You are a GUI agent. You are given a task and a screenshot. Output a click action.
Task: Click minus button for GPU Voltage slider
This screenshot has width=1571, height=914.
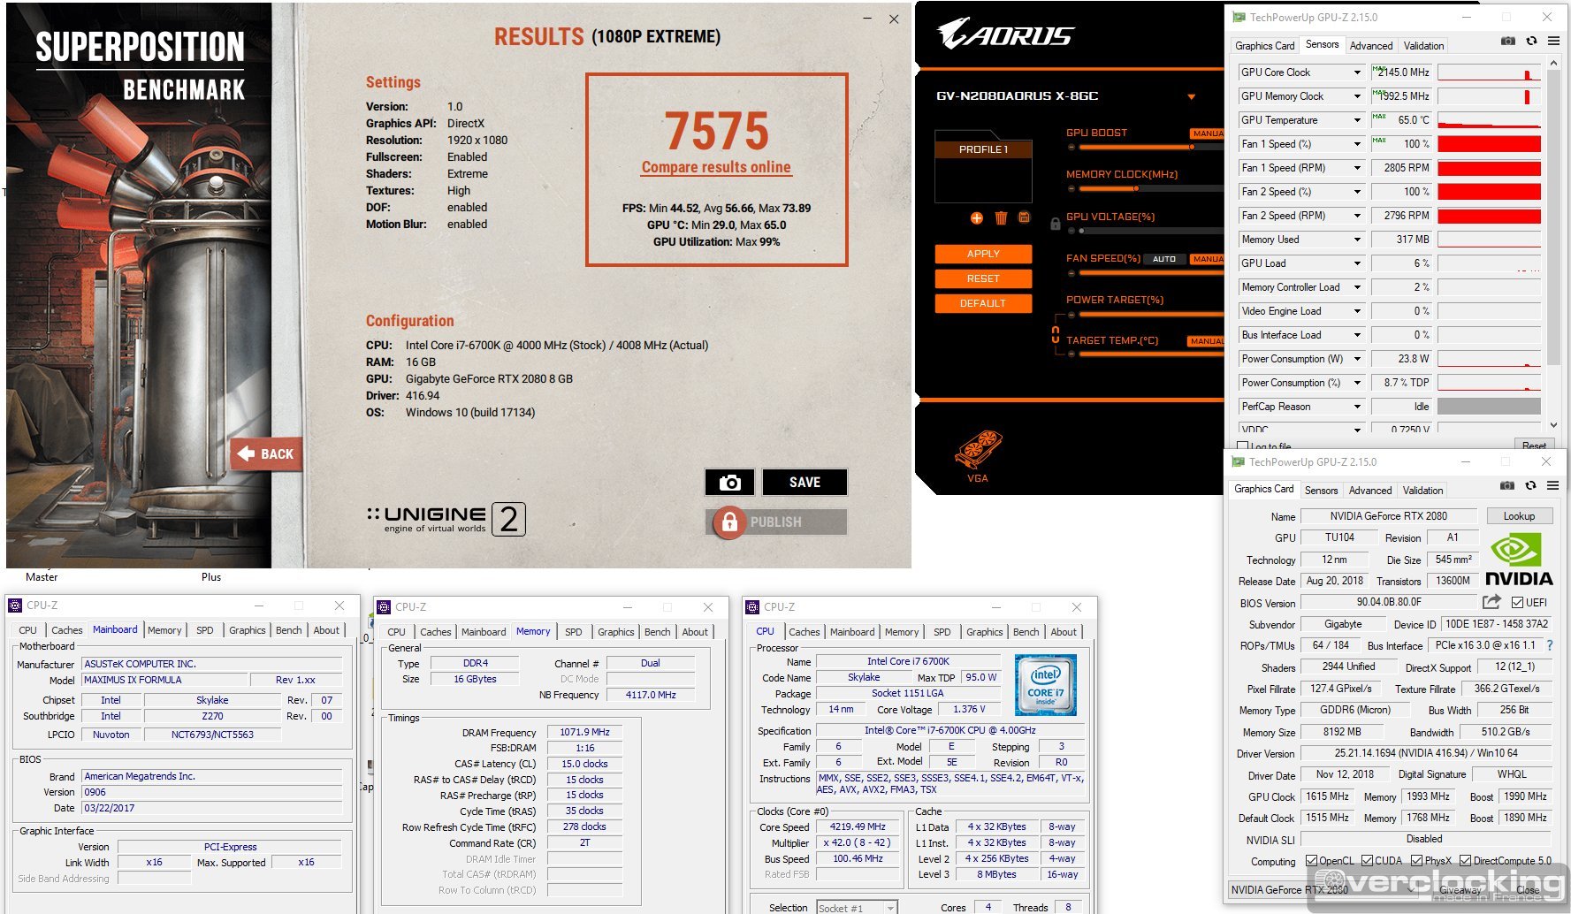click(1071, 231)
